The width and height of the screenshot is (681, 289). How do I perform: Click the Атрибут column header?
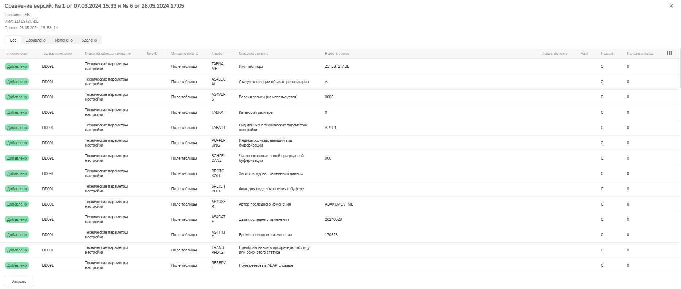click(x=217, y=54)
